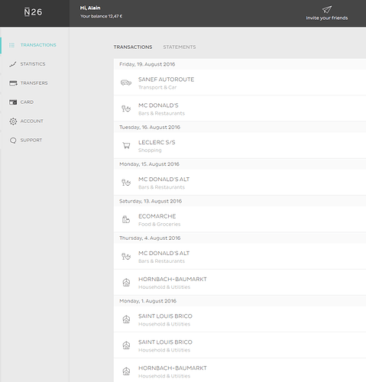Click the Support chat bubble icon
Screen dimensions: 366x382
pos(13,141)
